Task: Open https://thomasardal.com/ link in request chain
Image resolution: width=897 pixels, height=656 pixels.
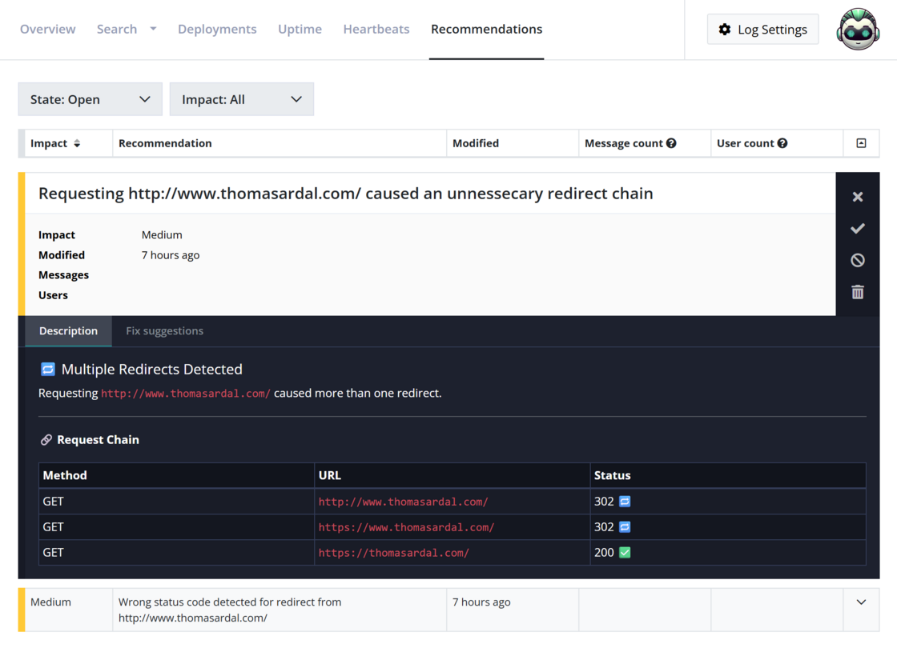Action: tap(393, 553)
